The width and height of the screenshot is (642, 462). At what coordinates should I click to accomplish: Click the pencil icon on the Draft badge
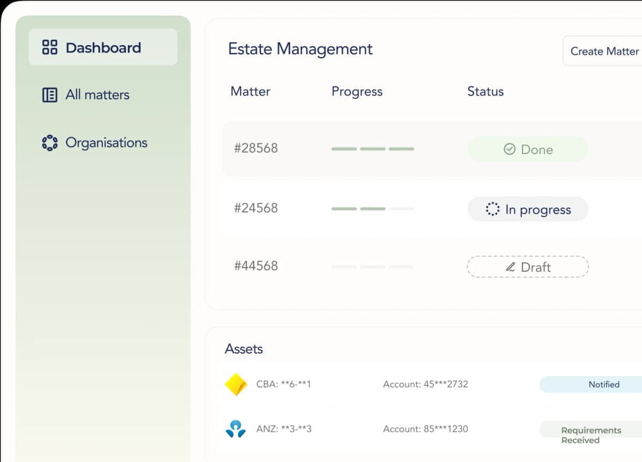[x=510, y=267]
